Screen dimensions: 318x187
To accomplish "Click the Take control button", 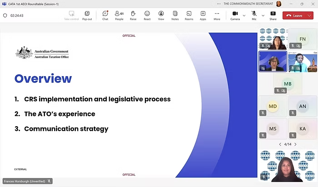I will (71, 15).
